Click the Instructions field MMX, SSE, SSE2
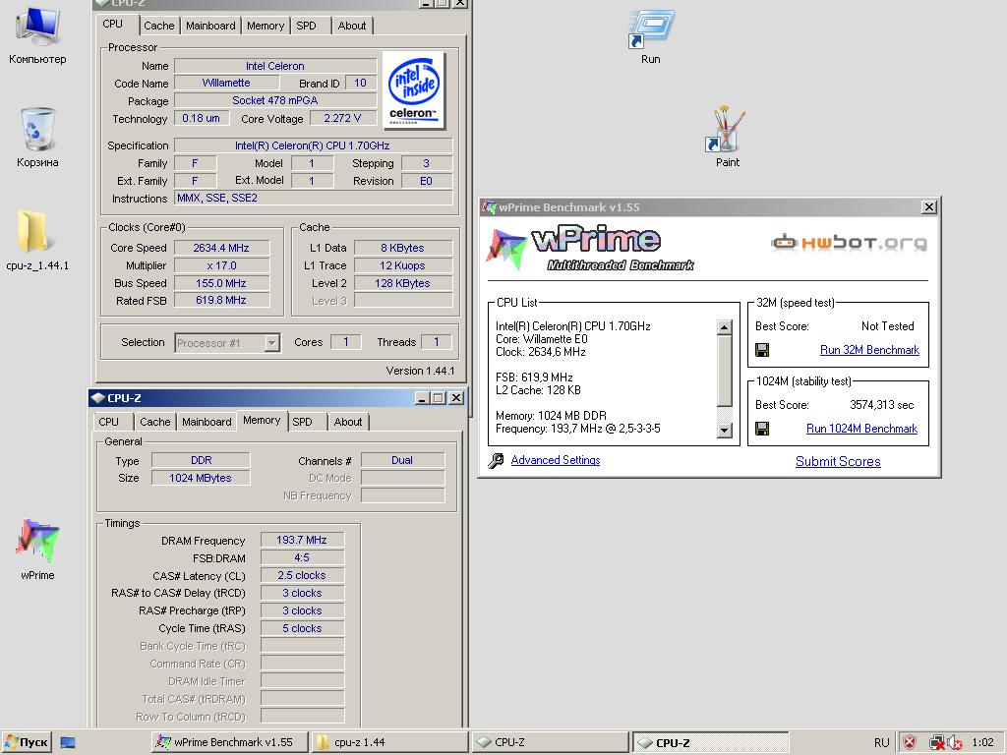Screen dimensions: 1007x755 click(313, 199)
